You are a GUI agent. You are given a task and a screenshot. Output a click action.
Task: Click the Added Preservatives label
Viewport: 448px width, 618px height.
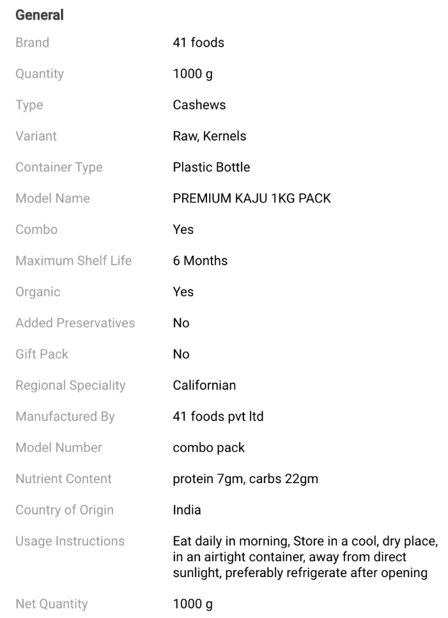coord(75,323)
